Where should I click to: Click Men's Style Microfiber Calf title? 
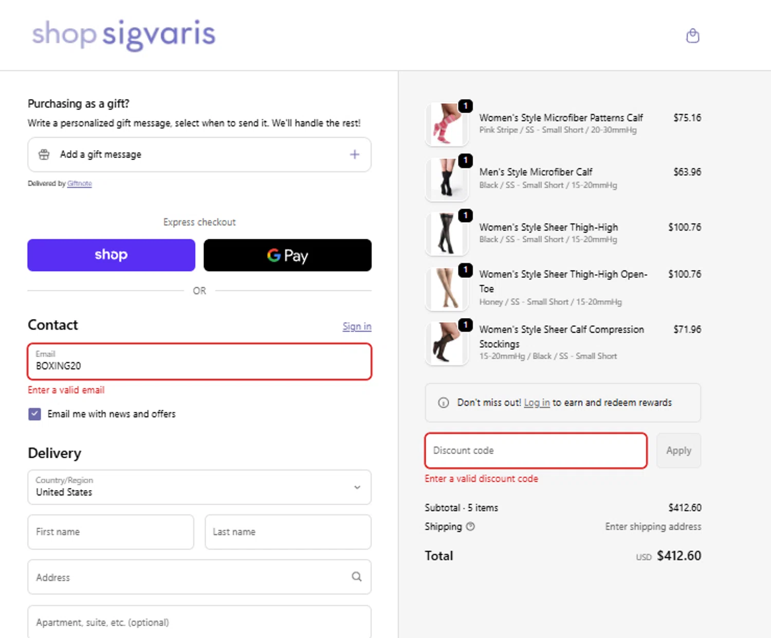pyautogui.click(x=536, y=172)
